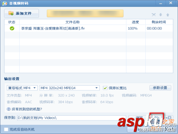Open the 兼容格式 MP4 format dropdown
This screenshot has width=178, height=134.
(22, 88)
